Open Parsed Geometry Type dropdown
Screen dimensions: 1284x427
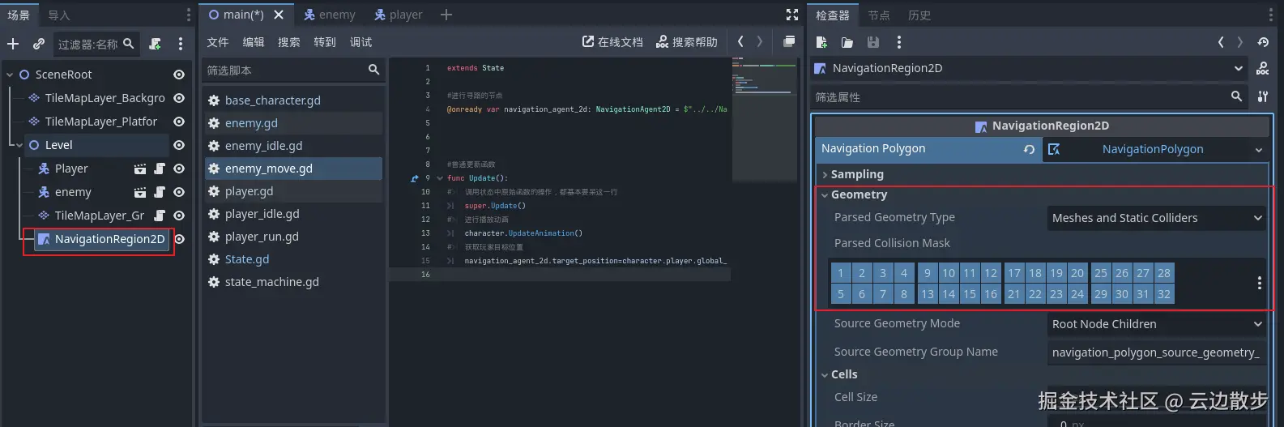point(1156,218)
